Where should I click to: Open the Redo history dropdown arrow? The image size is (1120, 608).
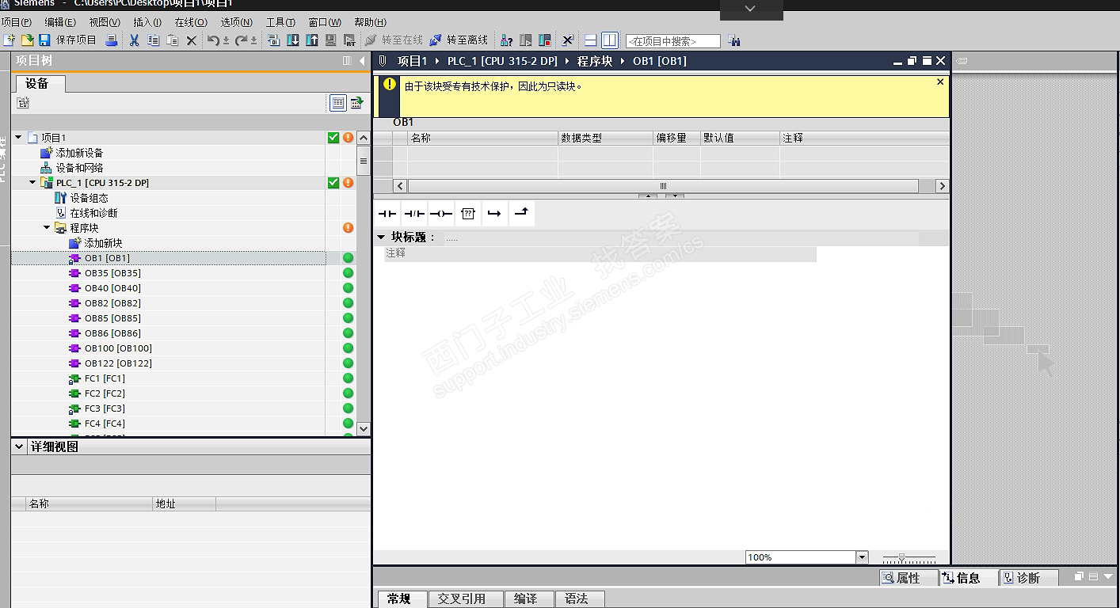click(x=254, y=40)
